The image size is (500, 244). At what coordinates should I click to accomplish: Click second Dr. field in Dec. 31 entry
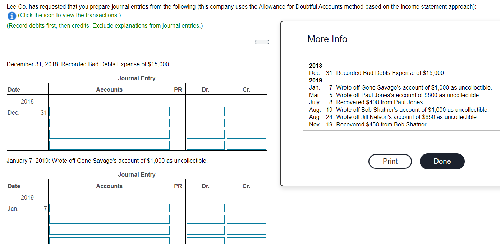pos(206,123)
